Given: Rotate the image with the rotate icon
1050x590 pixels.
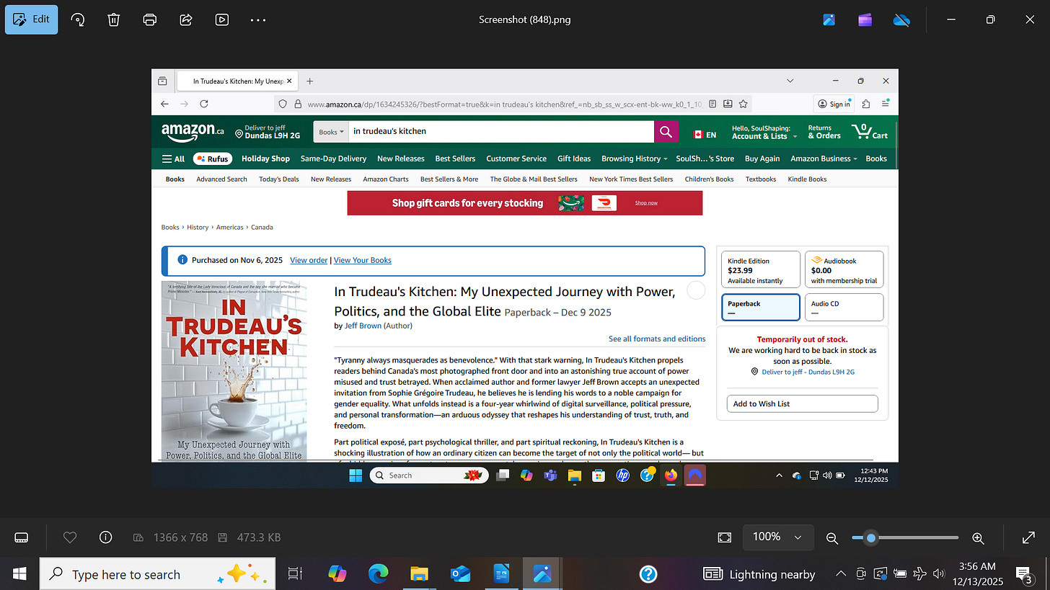Looking at the screenshot, I should tap(78, 19).
